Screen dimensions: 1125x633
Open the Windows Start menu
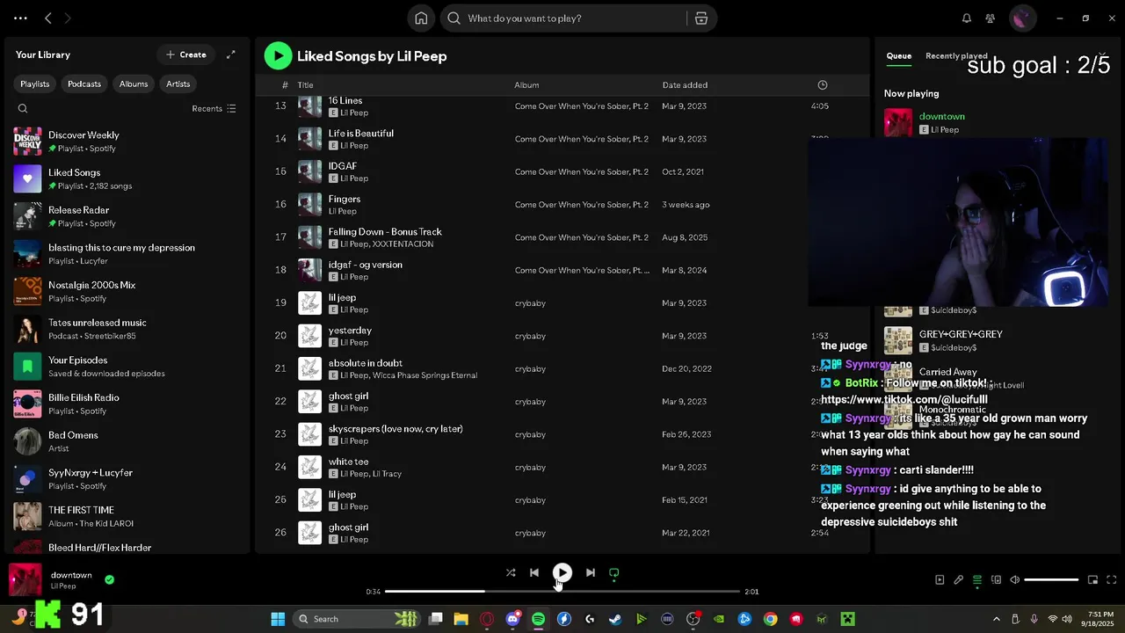tap(278, 619)
